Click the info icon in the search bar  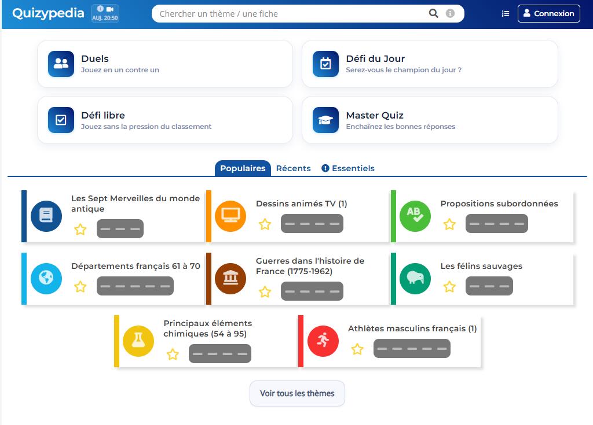(x=450, y=14)
